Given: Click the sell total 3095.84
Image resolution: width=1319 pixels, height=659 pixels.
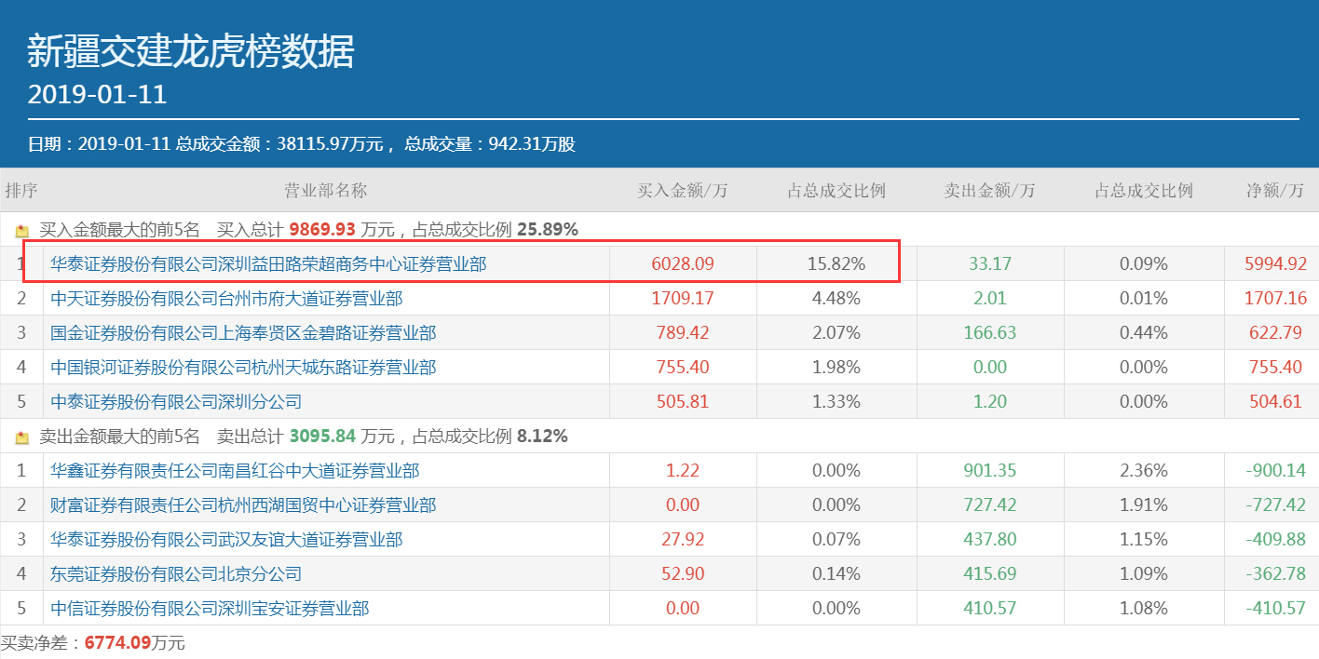Looking at the screenshot, I should [x=323, y=436].
